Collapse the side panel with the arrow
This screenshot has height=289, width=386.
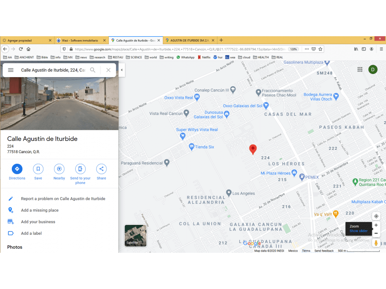tap(121, 70)
